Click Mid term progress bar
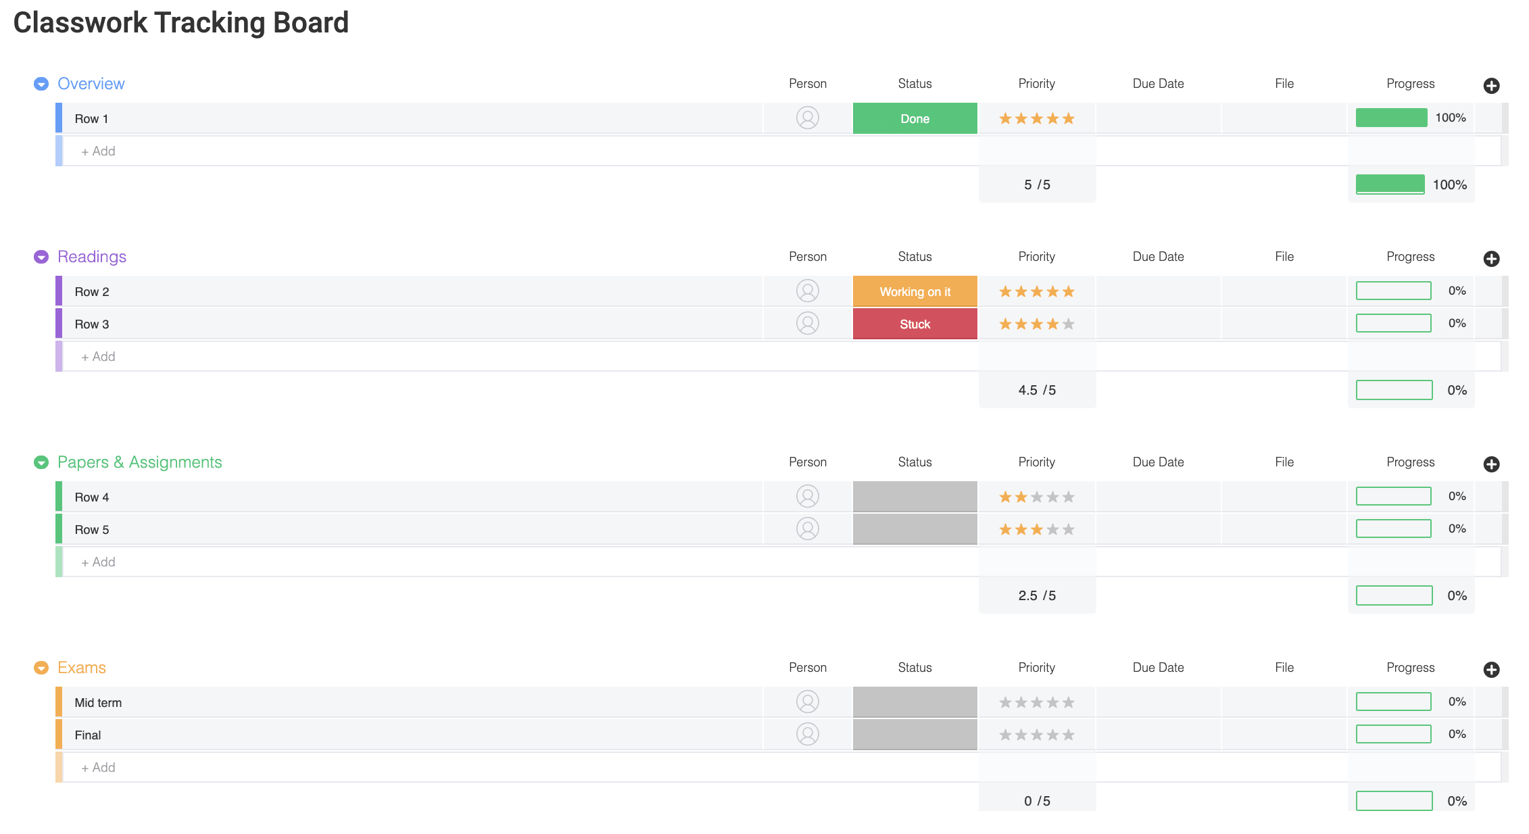 (1394, 702)
